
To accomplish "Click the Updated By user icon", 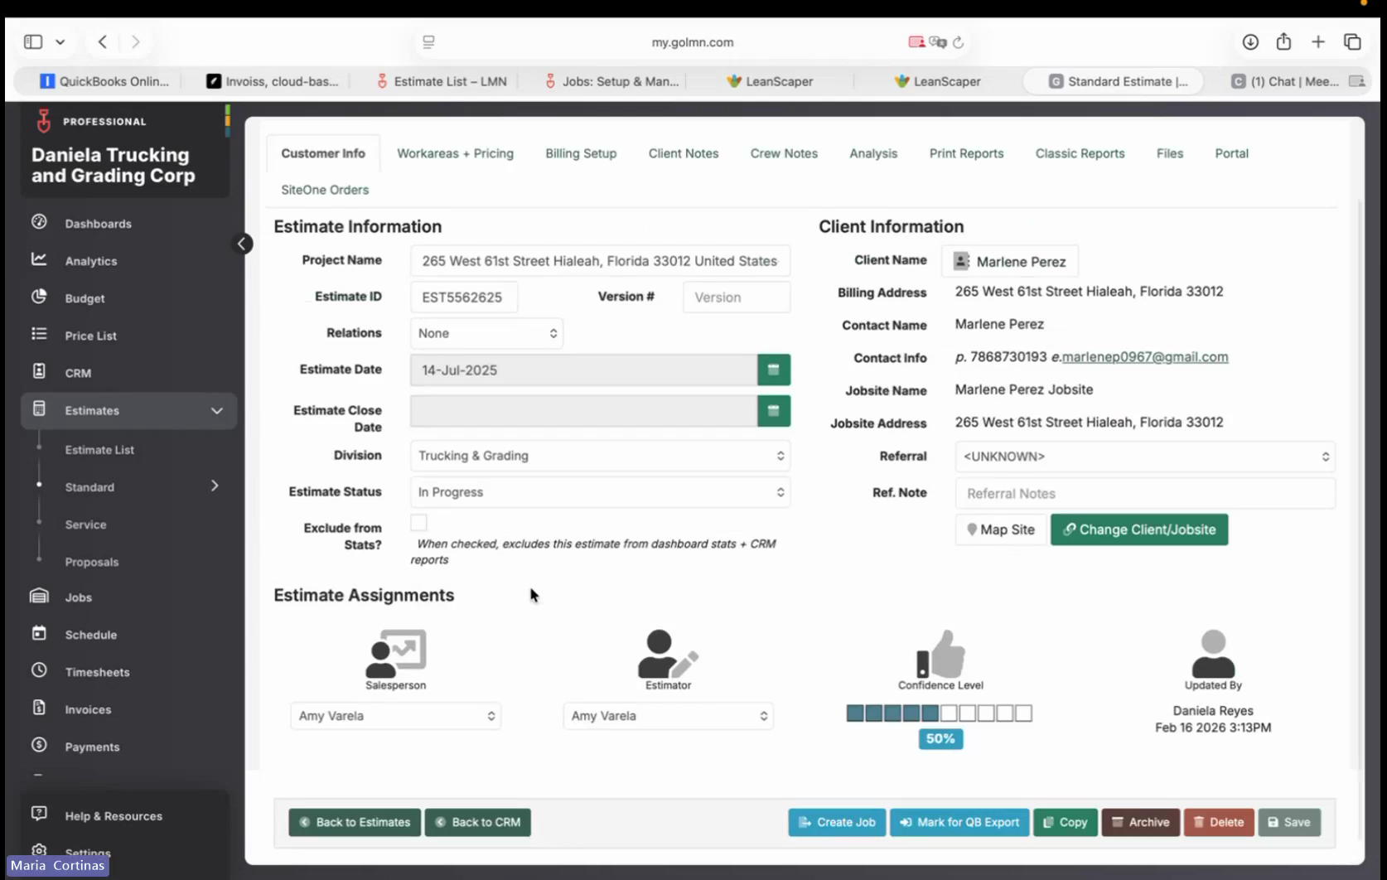I will point(1213,654).
